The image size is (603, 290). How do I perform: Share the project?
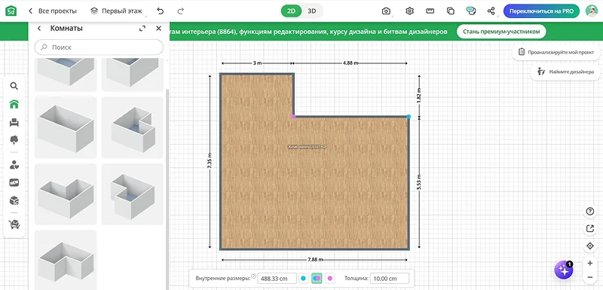(491, 11)
